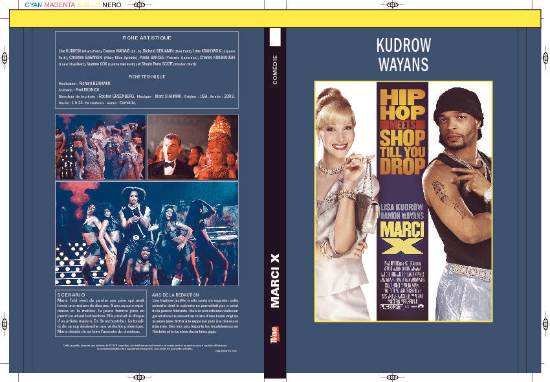
Task: Click the bottom-left registration crosshair mark
Action: tap(139, 377)
